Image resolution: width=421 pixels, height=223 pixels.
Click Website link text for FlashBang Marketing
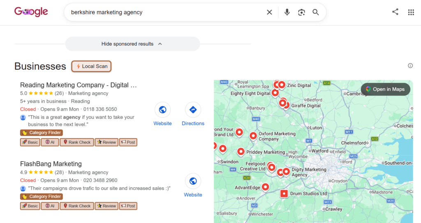click(193, 195)
